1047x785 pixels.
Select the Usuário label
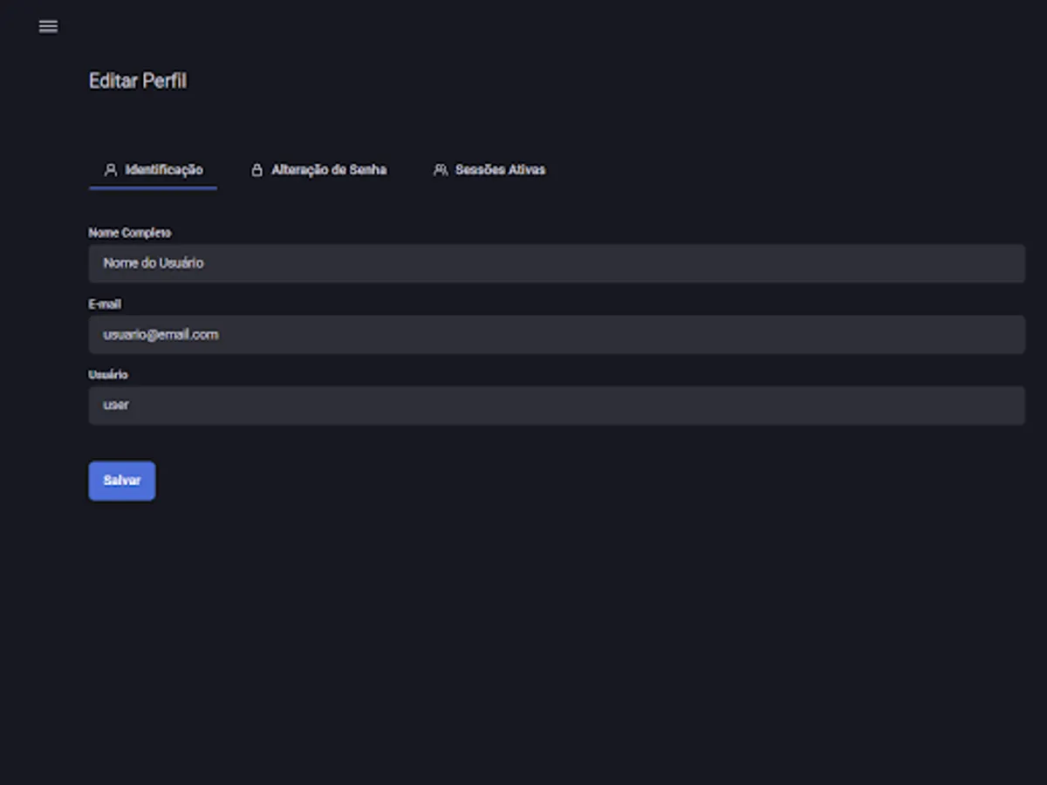point(108,375)
